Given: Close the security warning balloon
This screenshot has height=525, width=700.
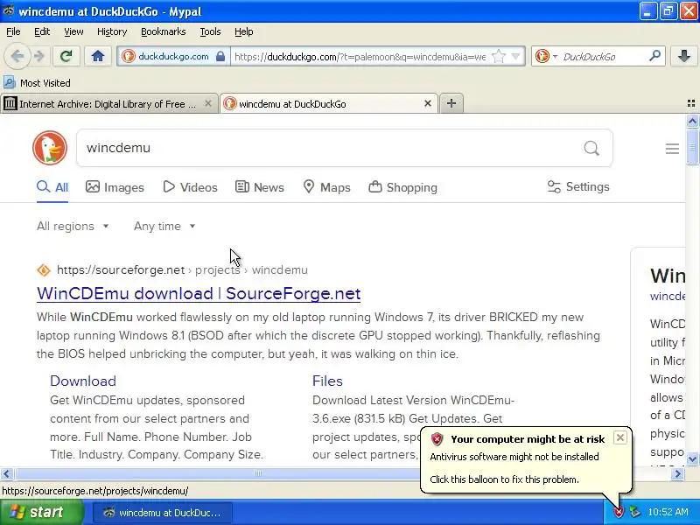Looking at the screenshot, I should pyautogui.click(x=620, y=437).
